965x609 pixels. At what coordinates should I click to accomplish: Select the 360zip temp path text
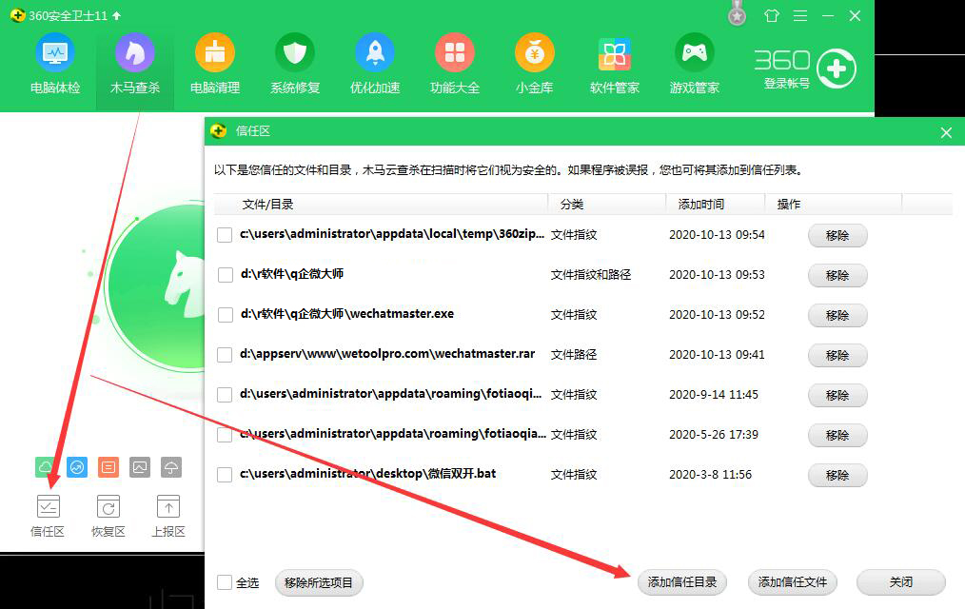[x=392, y=234]
